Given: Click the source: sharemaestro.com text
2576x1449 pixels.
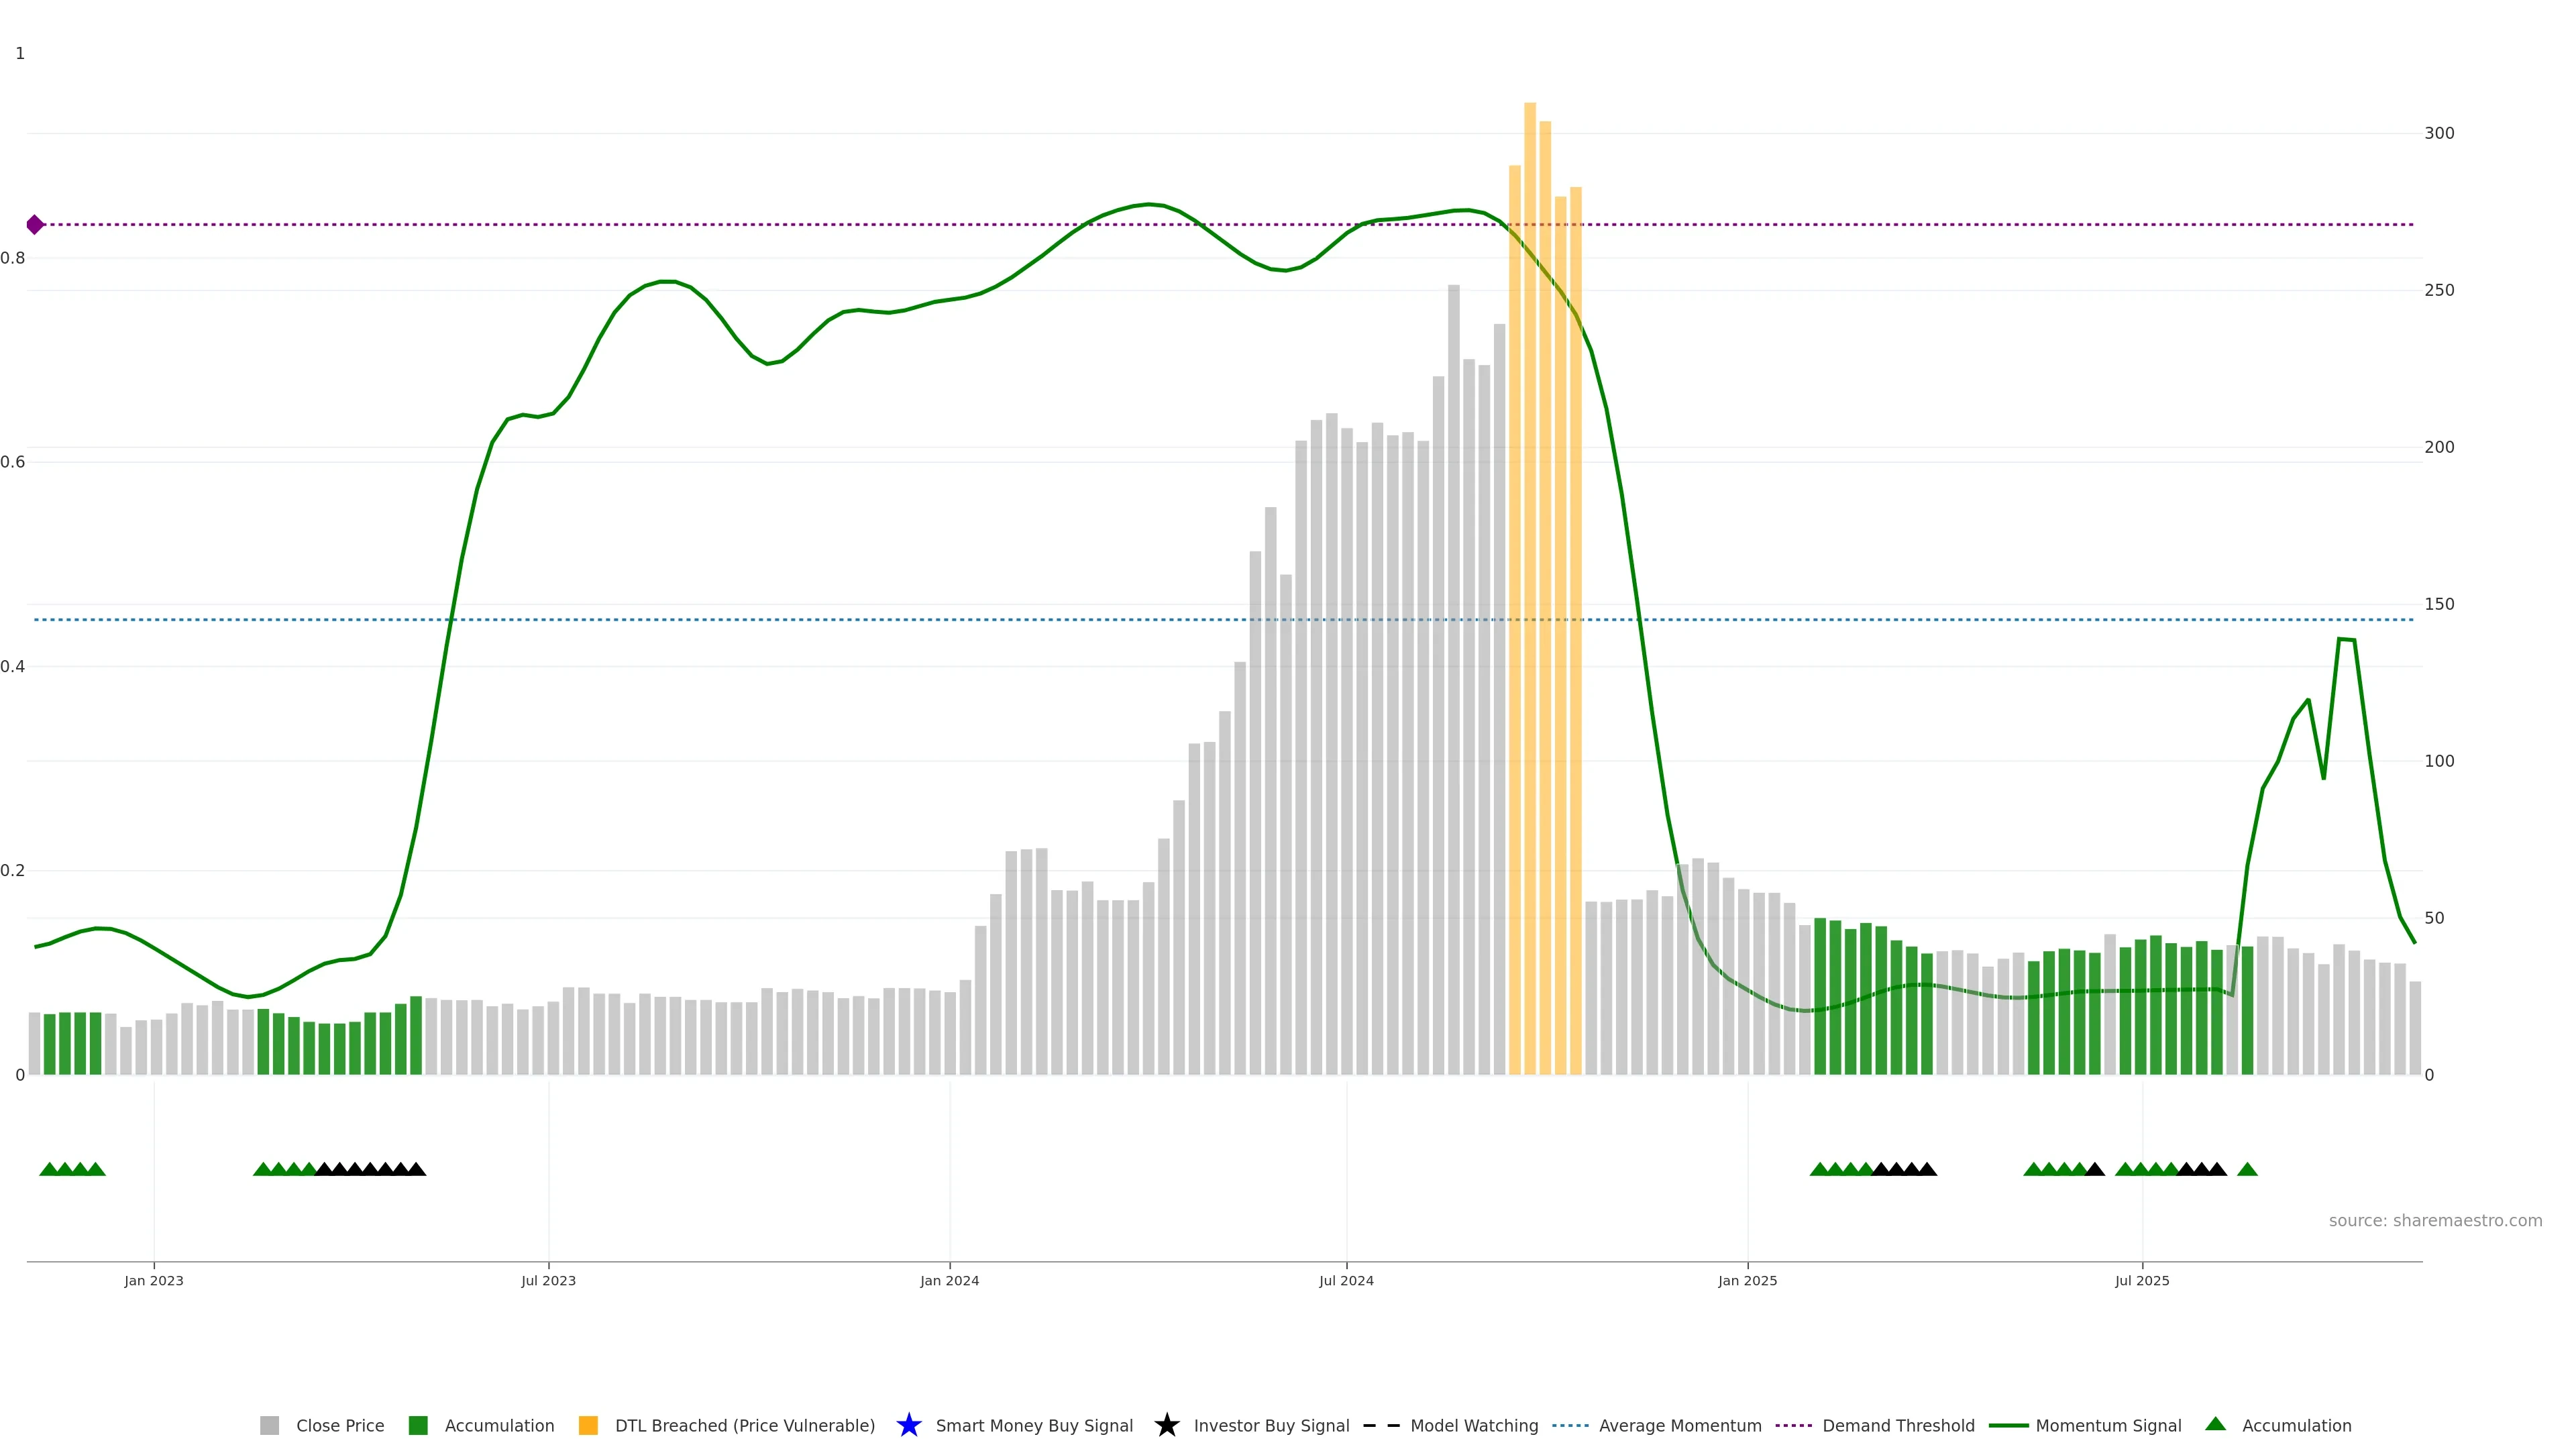Looking at the screenshot, I should click(x=2435, y=1220).
